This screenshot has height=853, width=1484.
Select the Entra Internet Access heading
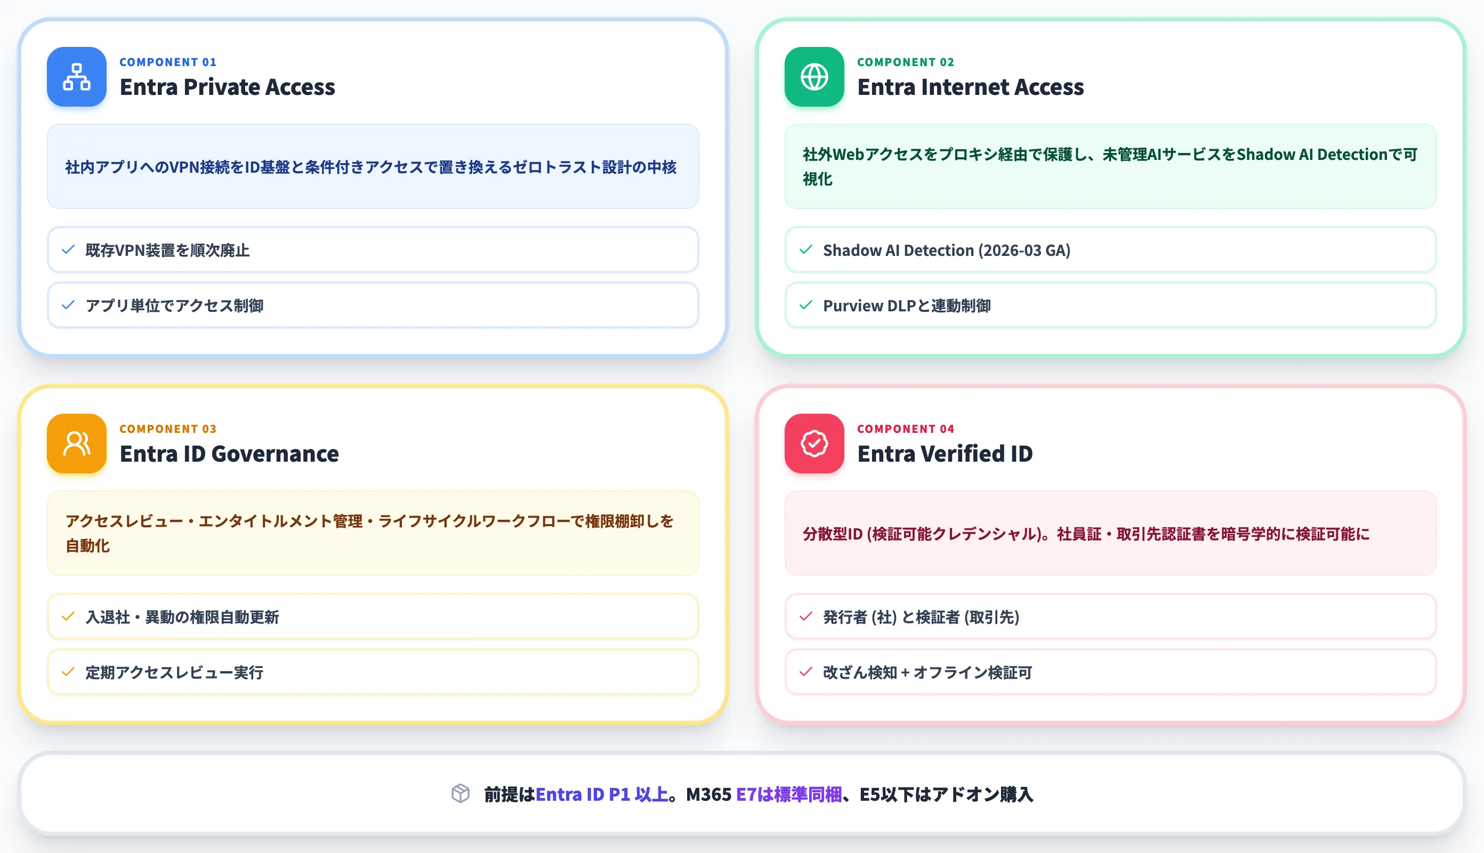970,87
